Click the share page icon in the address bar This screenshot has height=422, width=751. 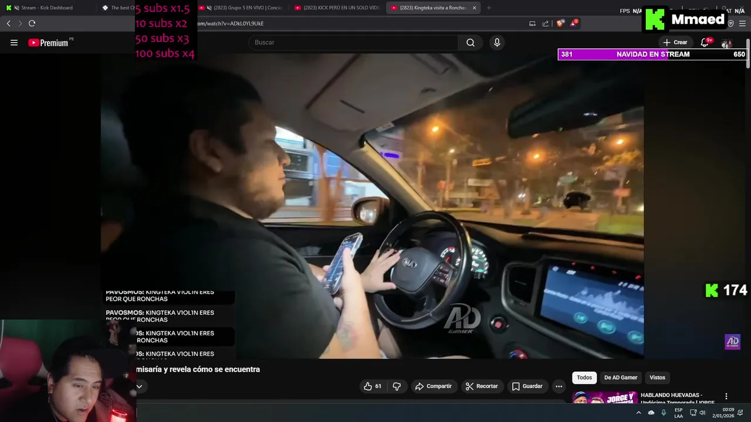[546, 23]
